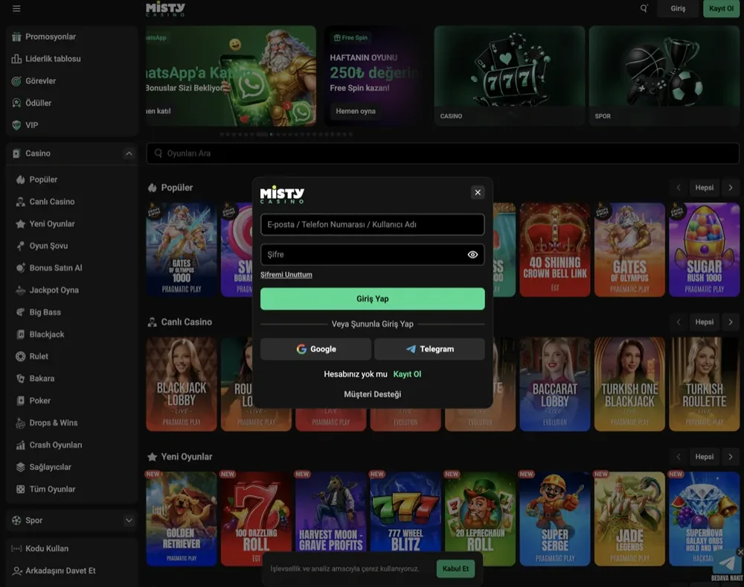Click the Şifremi Unuttum link

pyautogui.click(x=286, y=274)
